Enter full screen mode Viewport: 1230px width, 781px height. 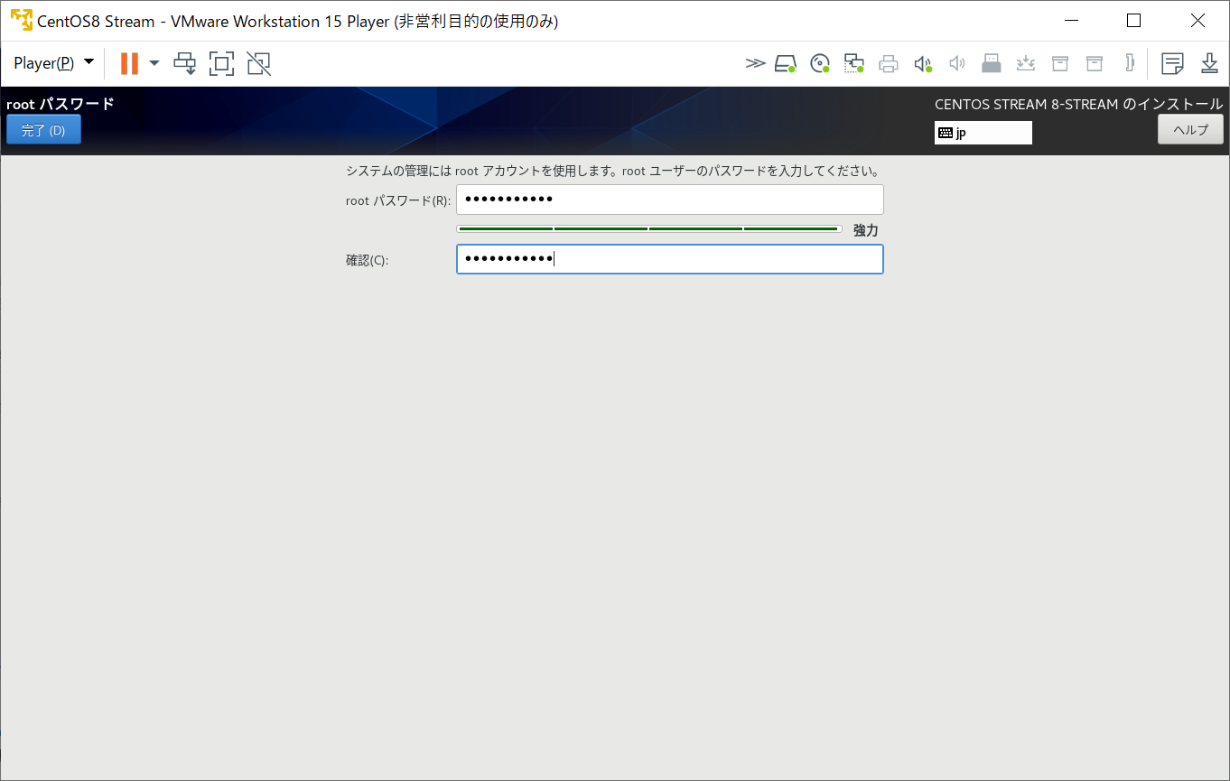(x=221, y=63)
